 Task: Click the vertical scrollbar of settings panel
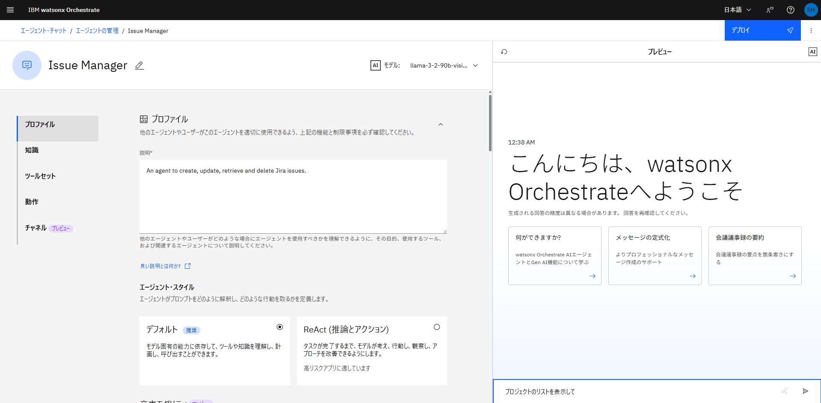(490, 123)
